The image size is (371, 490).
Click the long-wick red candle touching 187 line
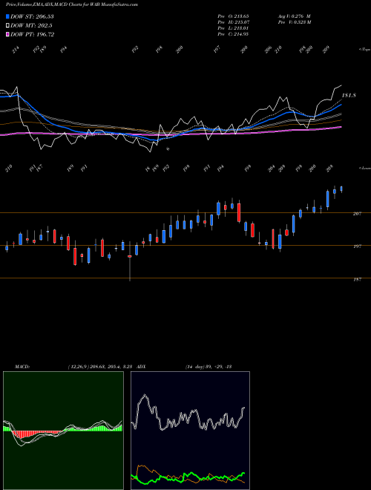point(130,261)
